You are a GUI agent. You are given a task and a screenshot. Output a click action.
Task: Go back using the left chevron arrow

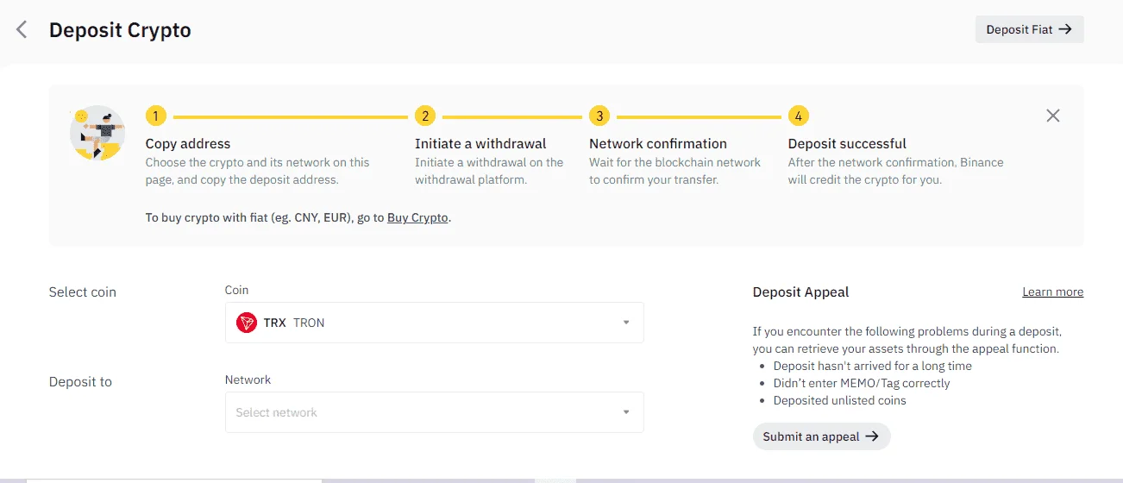(22, 30)
